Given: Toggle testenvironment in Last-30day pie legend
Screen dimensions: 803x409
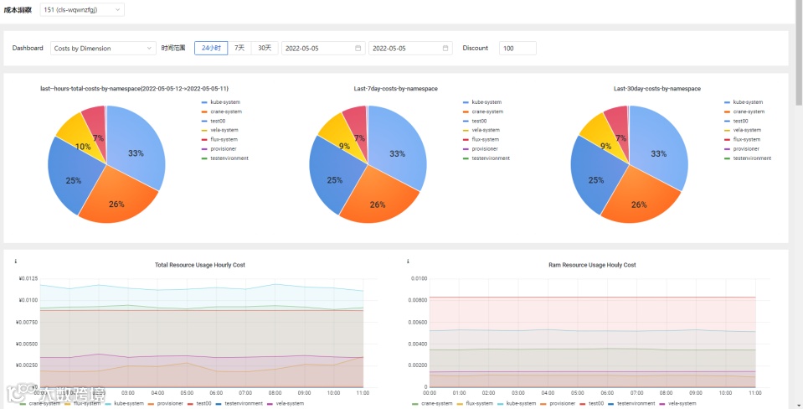Looking at the screenshot, I should pos(747,158).
